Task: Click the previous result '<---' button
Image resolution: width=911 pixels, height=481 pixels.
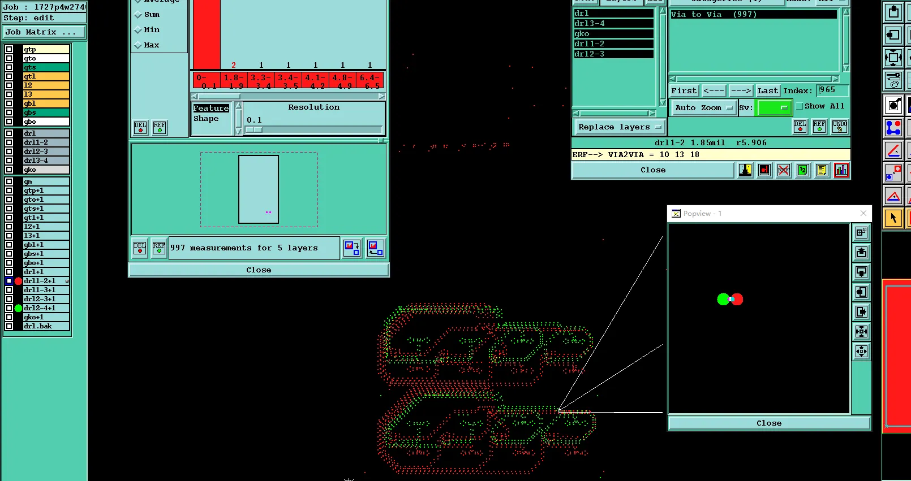Action: point(714,90)
